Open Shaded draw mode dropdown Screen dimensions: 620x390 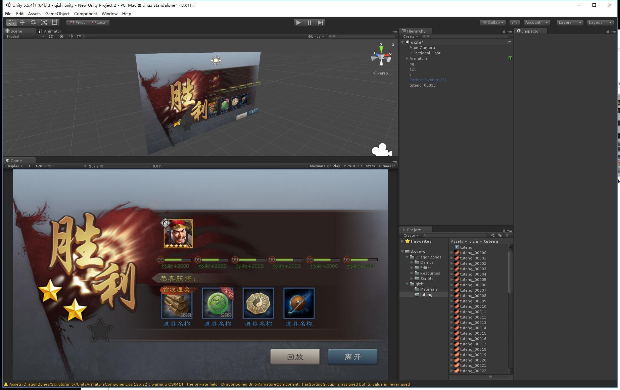pyautogui.click(x=25, y=36)
